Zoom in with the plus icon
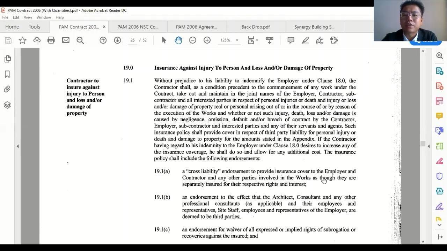 click(207, 40)
